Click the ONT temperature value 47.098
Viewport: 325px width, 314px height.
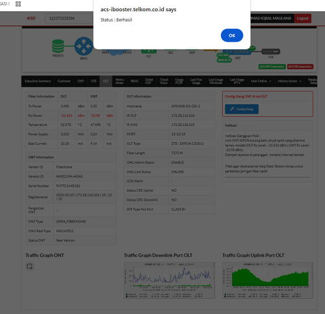click(x=96, y=125)
